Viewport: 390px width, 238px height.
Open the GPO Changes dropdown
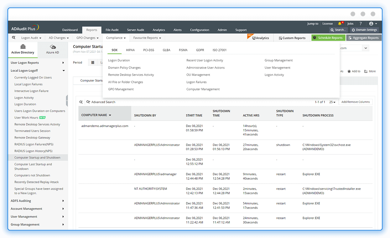pos(87,38)
